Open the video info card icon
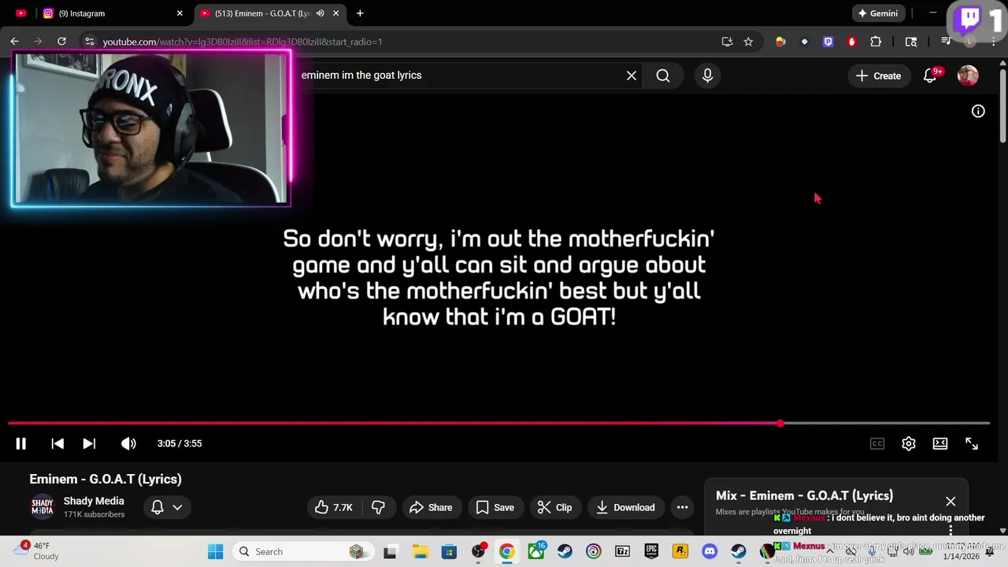 (978, 111)
